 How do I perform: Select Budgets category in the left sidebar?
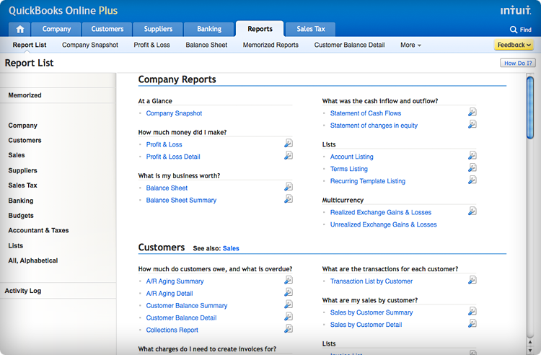point(21,216)
